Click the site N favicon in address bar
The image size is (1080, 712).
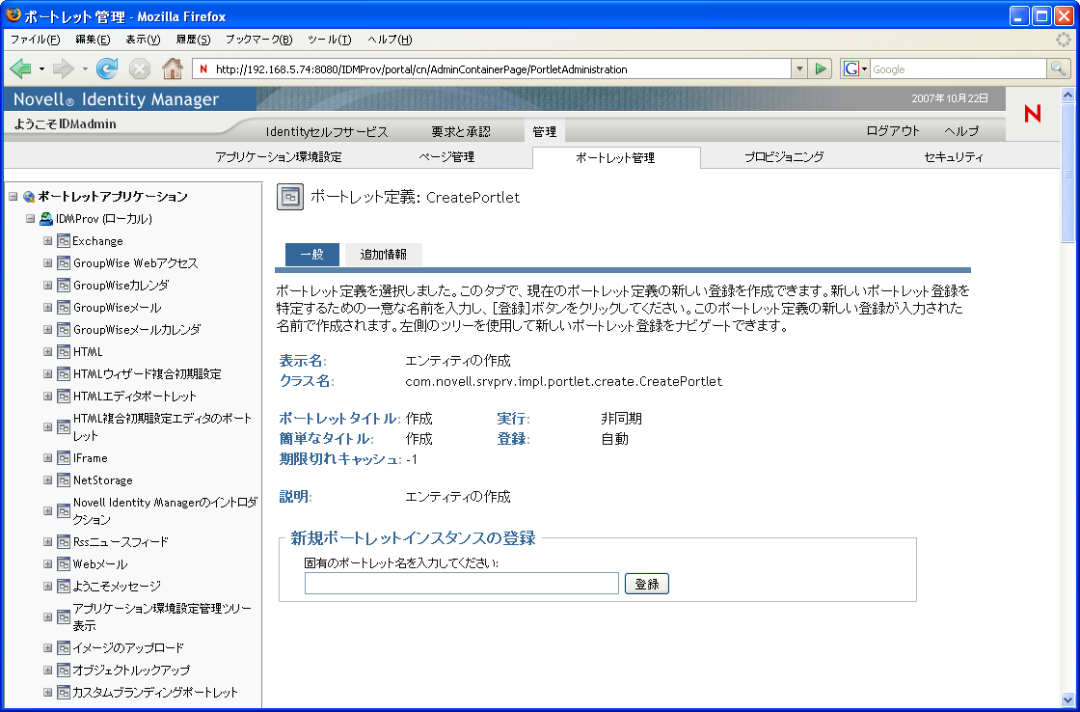tap(203, 68)
